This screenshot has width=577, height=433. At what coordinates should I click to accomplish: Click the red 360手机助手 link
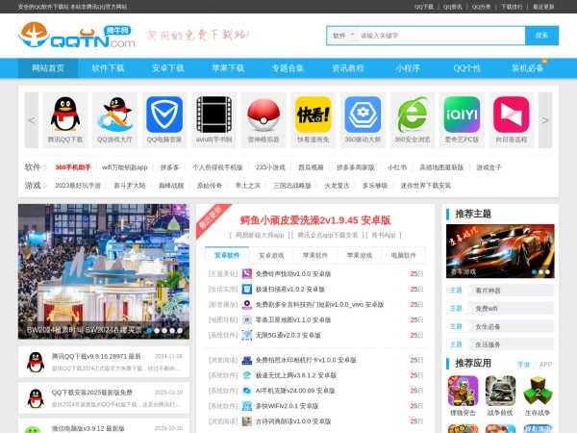pos(73,167)
